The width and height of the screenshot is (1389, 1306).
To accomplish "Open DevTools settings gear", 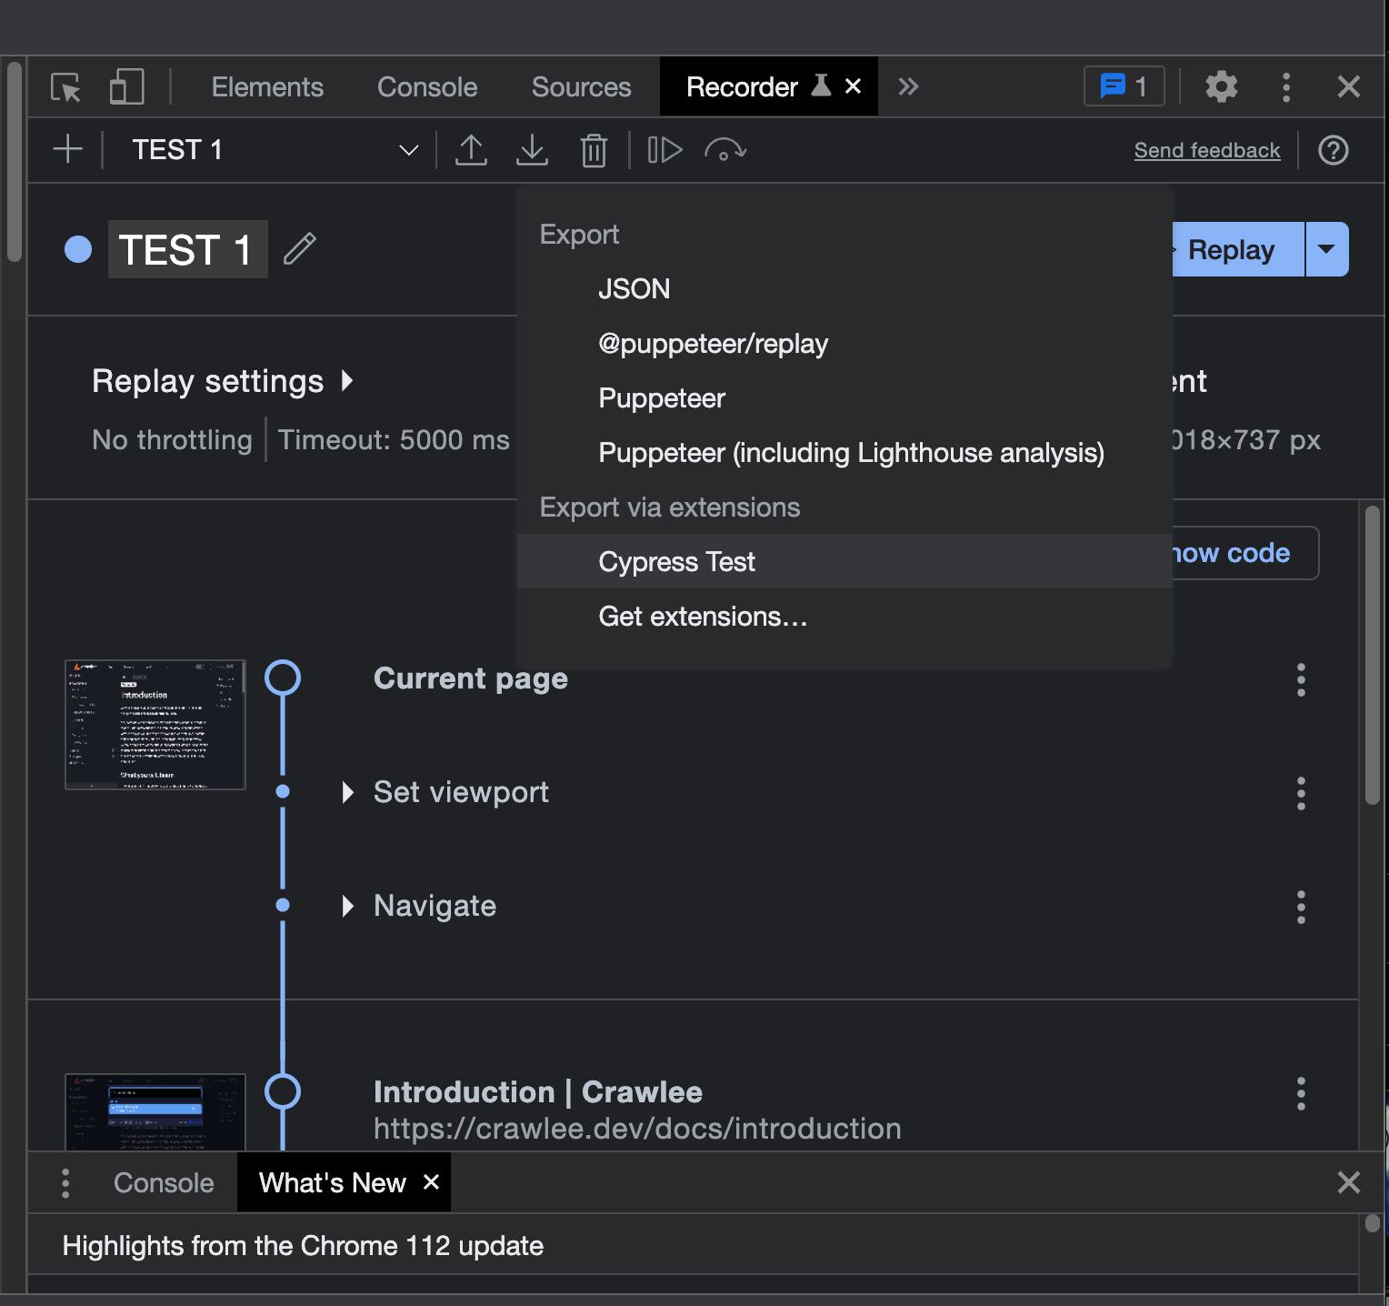I will coord(1221,87).
